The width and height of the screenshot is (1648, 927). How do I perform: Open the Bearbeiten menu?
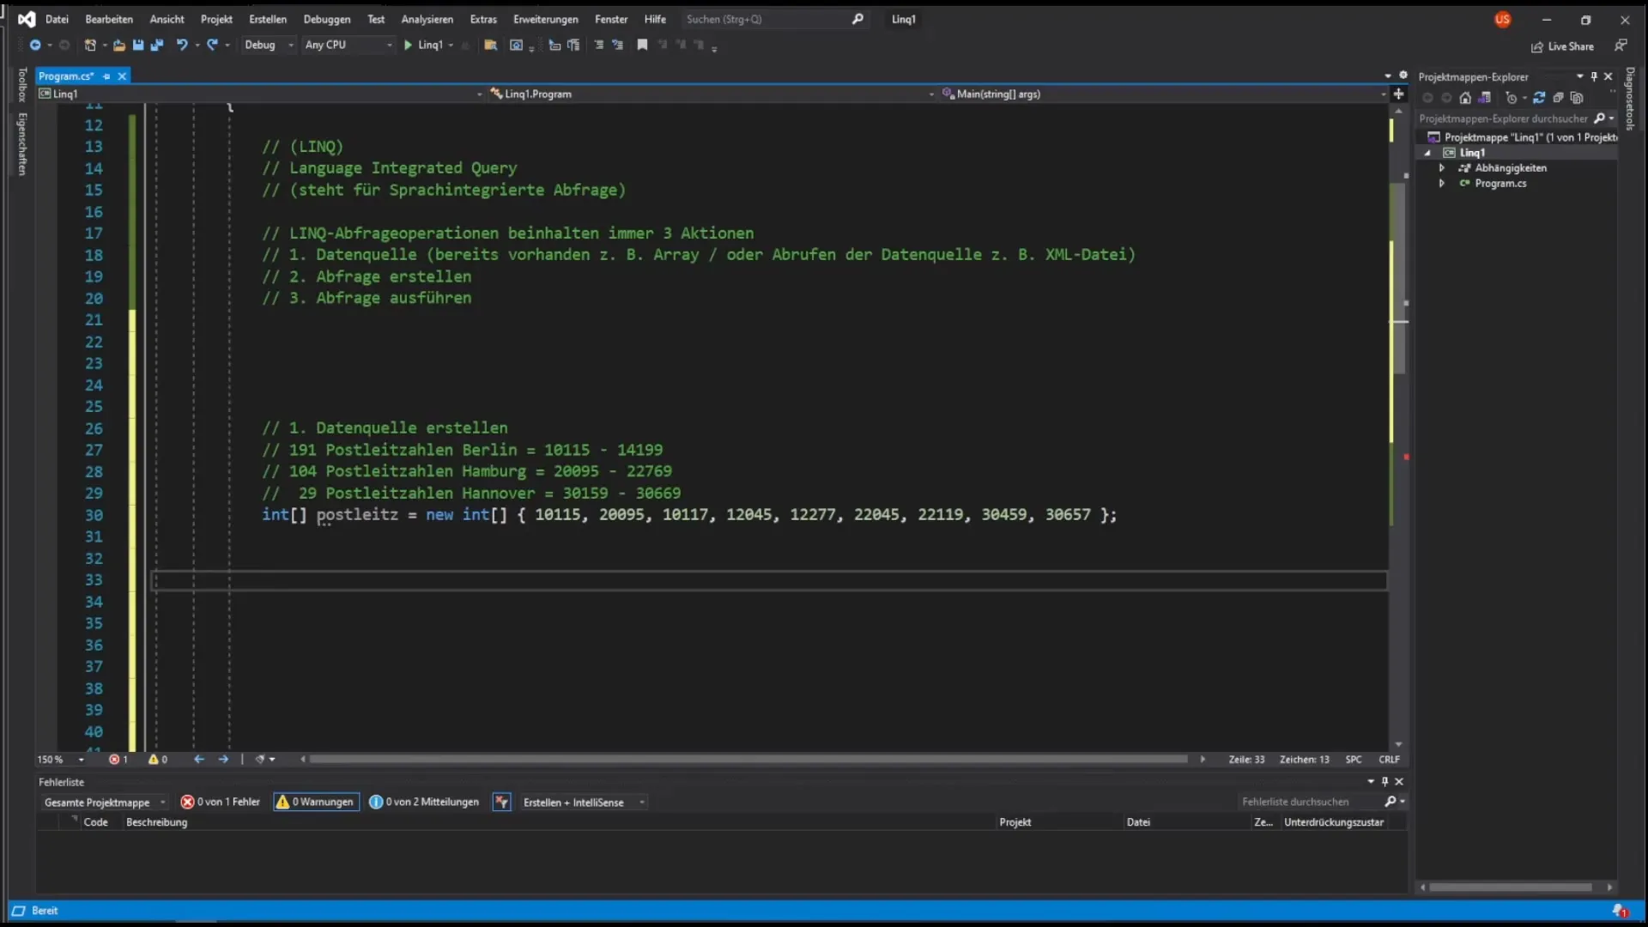[109, 19]
